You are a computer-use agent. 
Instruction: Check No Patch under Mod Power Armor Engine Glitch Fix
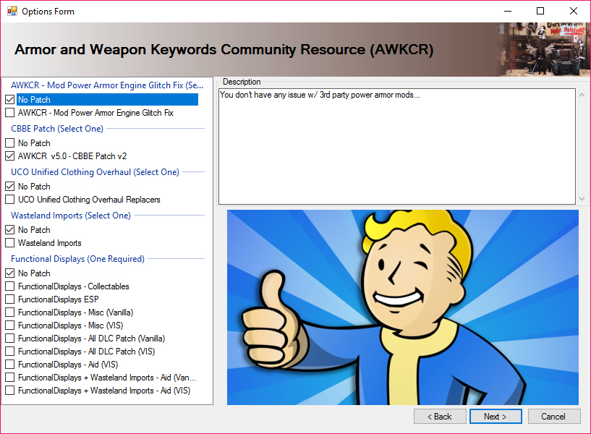pos(10,100)
